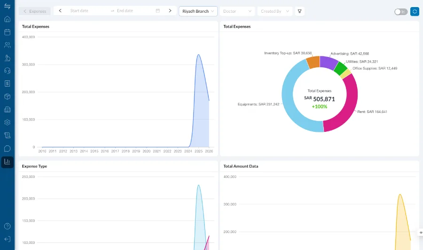Open the inventory box icon in sidebar
Image resolution: width=423 pixels, height=250 pixels.
point(7,97)
